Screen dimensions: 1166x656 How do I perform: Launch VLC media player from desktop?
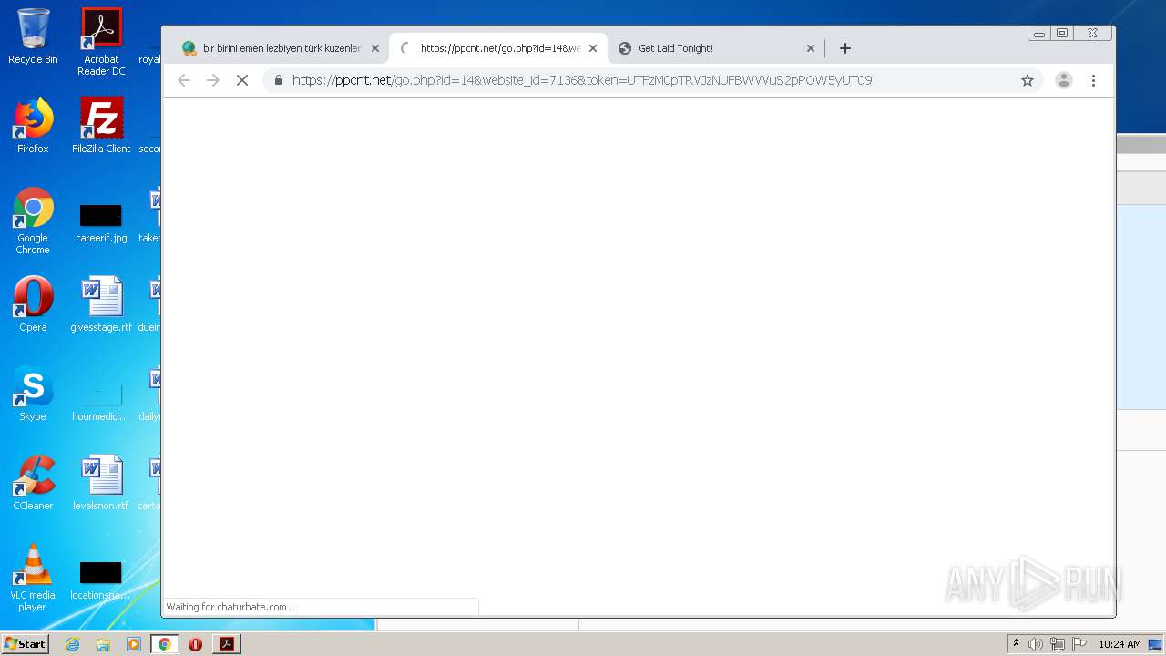tap(33, 578)
